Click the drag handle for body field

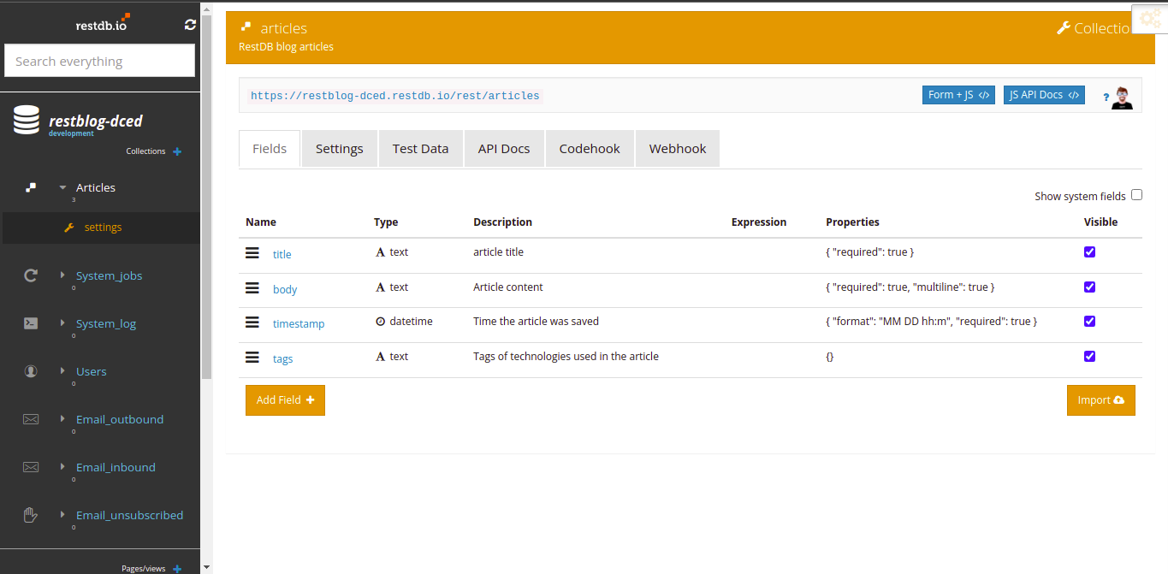252,288
